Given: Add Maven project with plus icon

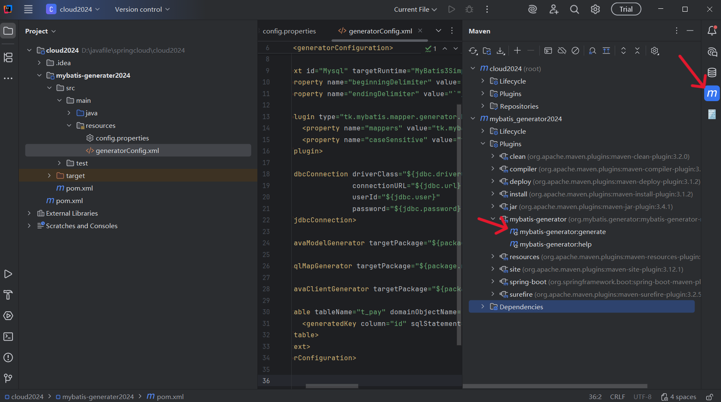Looking at the screenshot, I should click(517, 51).
